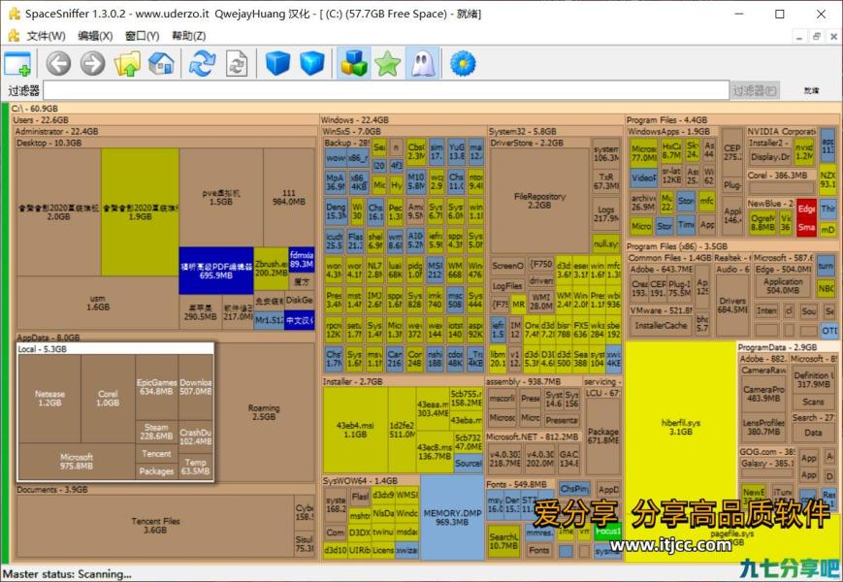Toggle the colored blocks file classes icon
The width and height of the screenshot is (843, 582).
pos(353,63)
